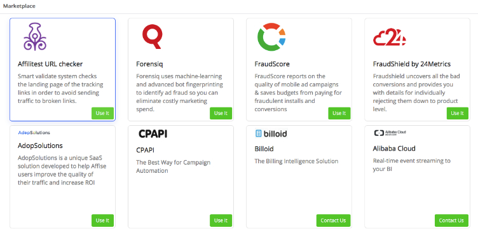Screen dimensions: 478x230
Task: Open the Marketplace header title
Action: tap(19, 6)
